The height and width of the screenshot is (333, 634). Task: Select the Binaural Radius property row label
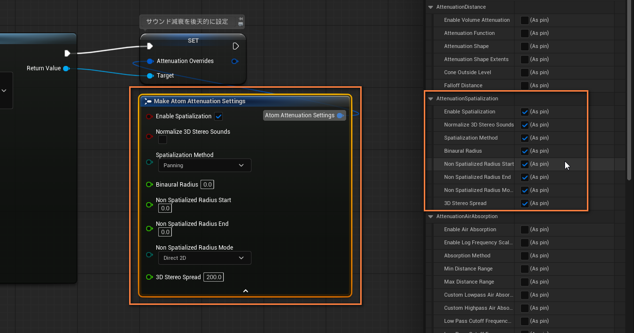coord(463,151)
